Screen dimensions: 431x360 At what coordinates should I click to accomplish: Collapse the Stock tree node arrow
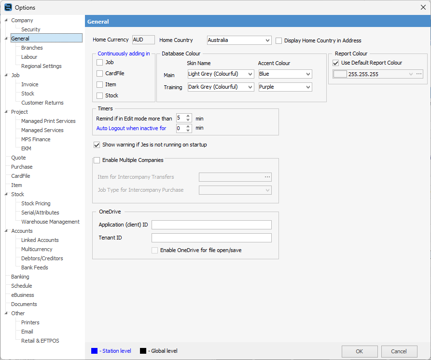(6, 194)
